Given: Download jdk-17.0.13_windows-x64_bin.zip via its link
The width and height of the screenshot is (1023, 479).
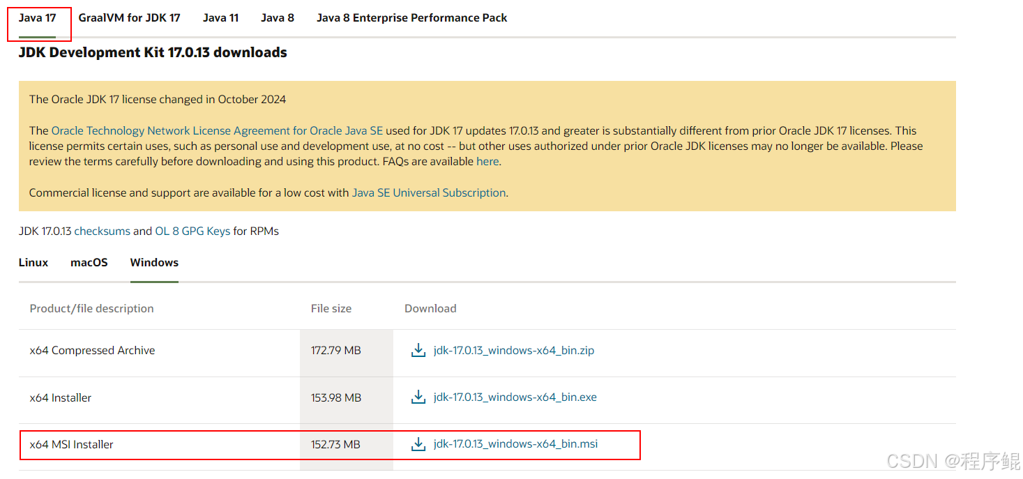Looking at the screenshot, I should pyautogui.click(x=514, y=350).
